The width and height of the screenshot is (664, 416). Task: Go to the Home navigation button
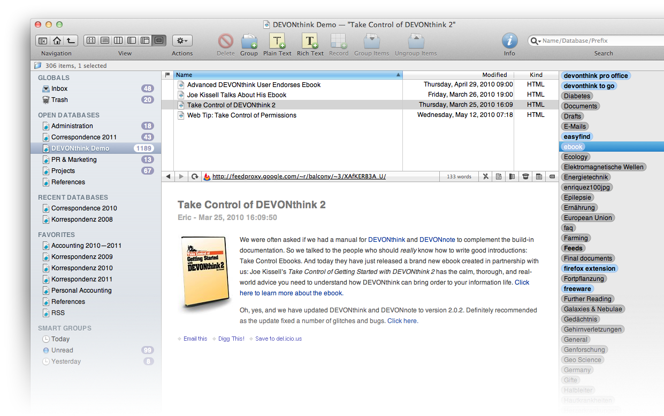[x=57, y=41]
